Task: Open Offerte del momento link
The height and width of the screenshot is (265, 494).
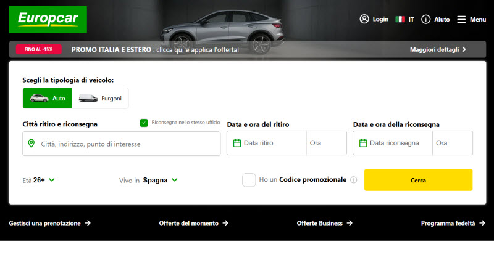Action: click(188, 223)
